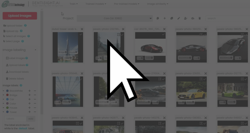Open help icon next to Upload zip
The width and height of the screenshot is (250, 133).
21,31
